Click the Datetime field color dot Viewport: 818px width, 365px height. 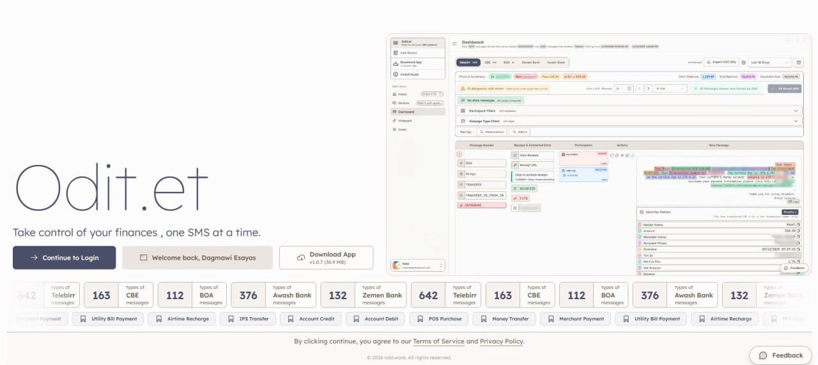(x=640, y=249)
